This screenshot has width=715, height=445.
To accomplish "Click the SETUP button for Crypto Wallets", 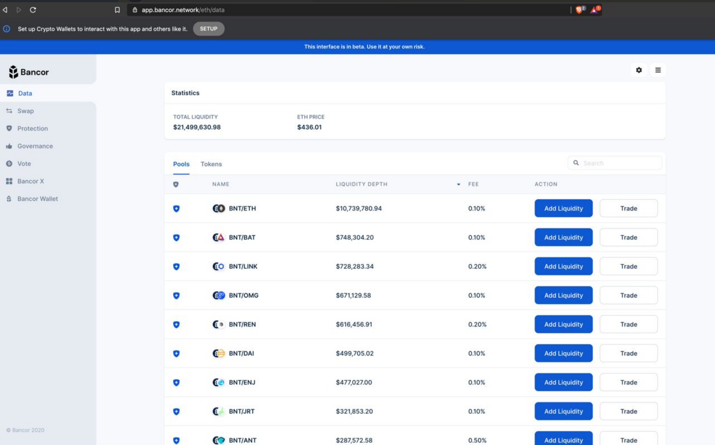I will pos(208,29).
